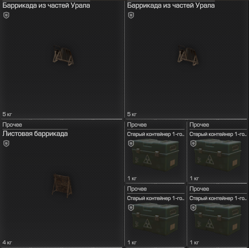Open top-right Баррикада из частей Урала title
Viewport: 249px width, 248px height.
[171, 5]
